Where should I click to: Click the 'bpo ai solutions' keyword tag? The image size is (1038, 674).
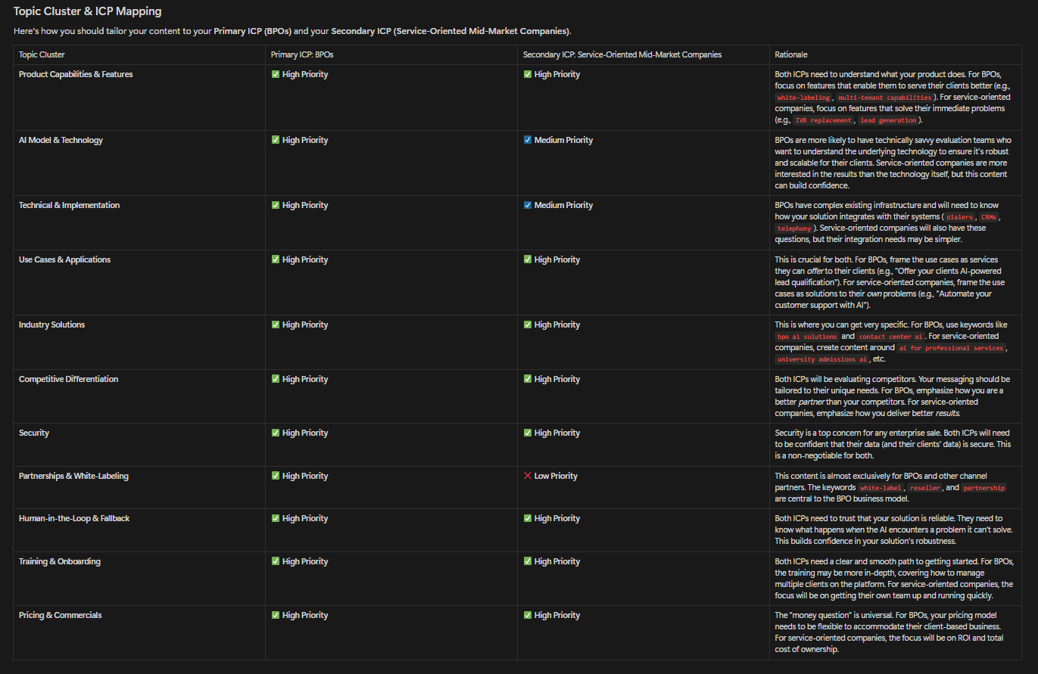tap(807, 337)
